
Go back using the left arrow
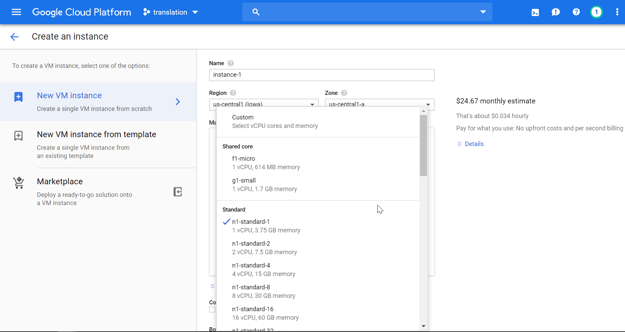(x=14, y=37)
